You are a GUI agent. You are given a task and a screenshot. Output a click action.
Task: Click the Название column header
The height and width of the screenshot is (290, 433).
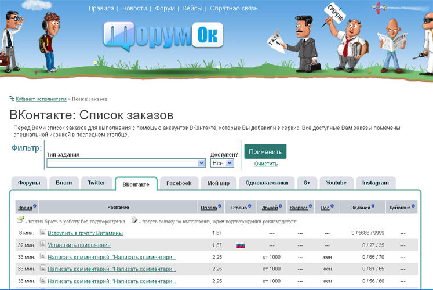pyautogui.click(x=118, y=207)
